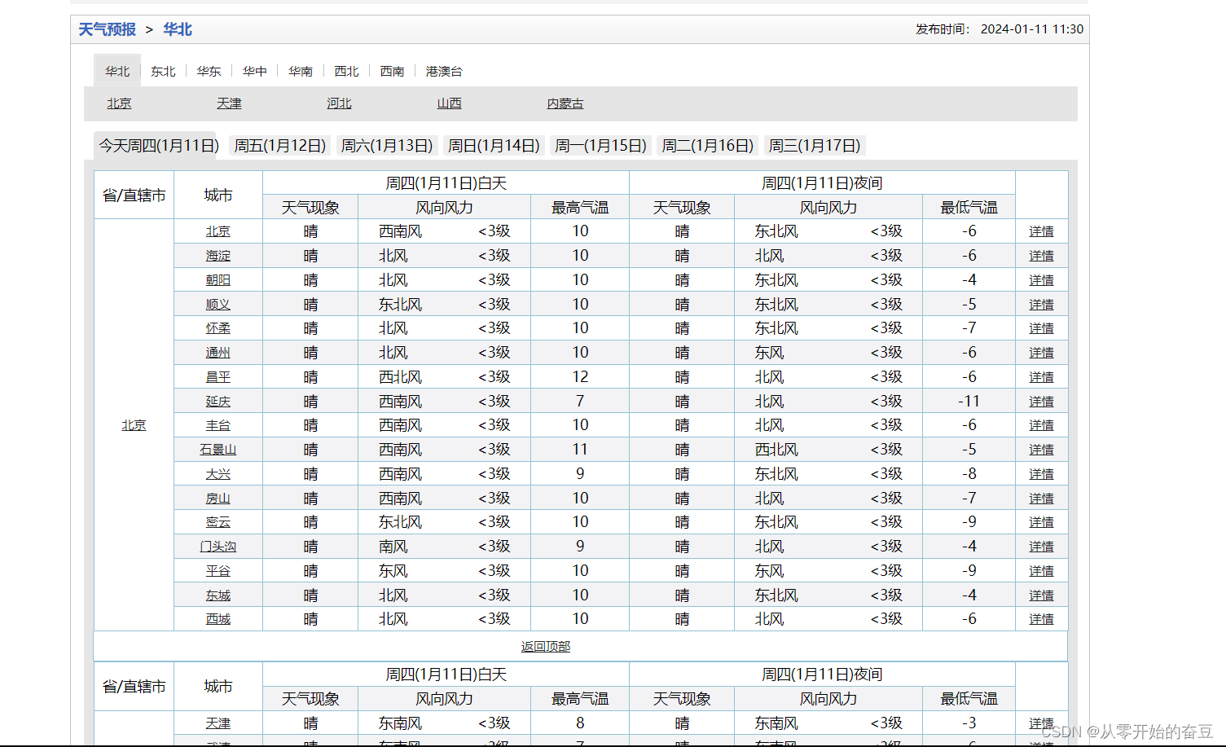Open 详情 for the 朝阳 row
The height and width of the screenshot is (747, 1226).
[x=1041, y=280]
